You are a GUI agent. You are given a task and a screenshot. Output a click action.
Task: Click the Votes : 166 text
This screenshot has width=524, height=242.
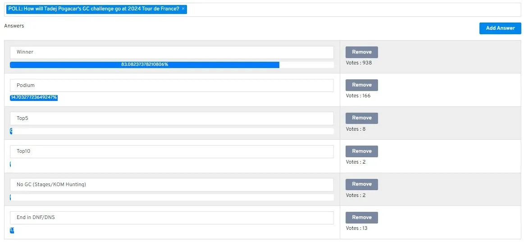pyautogui.click(x=358, y=96)
